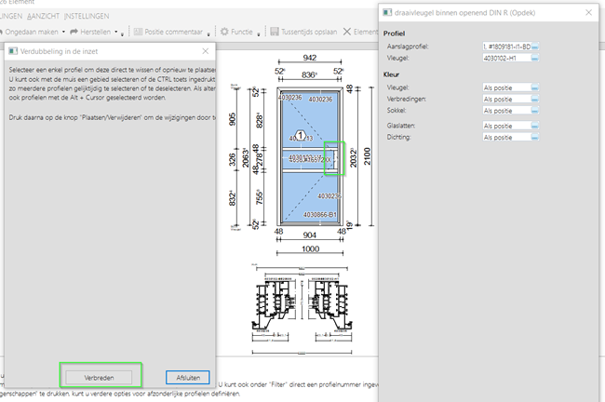This screenshot has width=605, height=402.
Task: Click the Positie commentaar toolbar label
Action: pos(174,32)
